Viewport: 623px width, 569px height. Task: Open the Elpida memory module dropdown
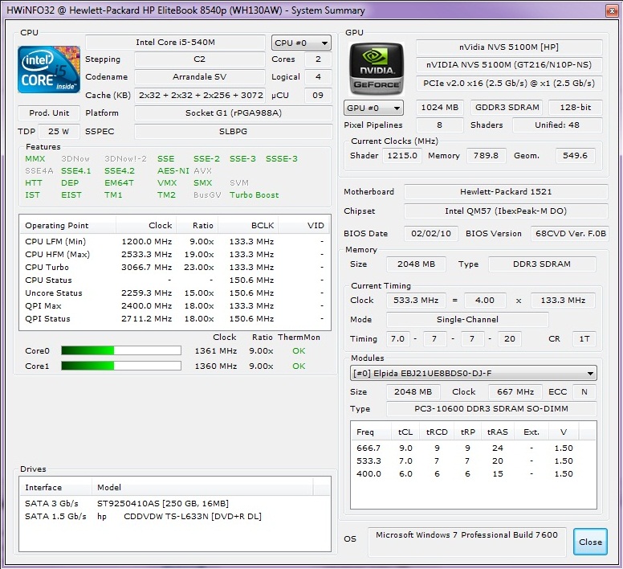pos(474,373)
